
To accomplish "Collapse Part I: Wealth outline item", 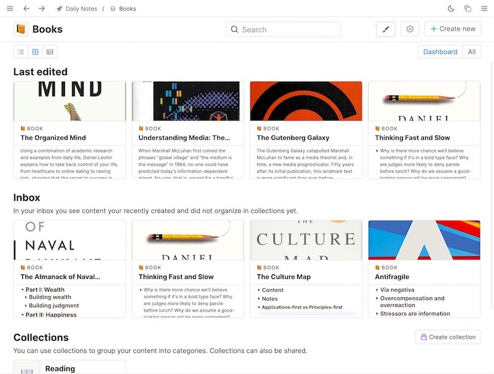I will (23, 290).
